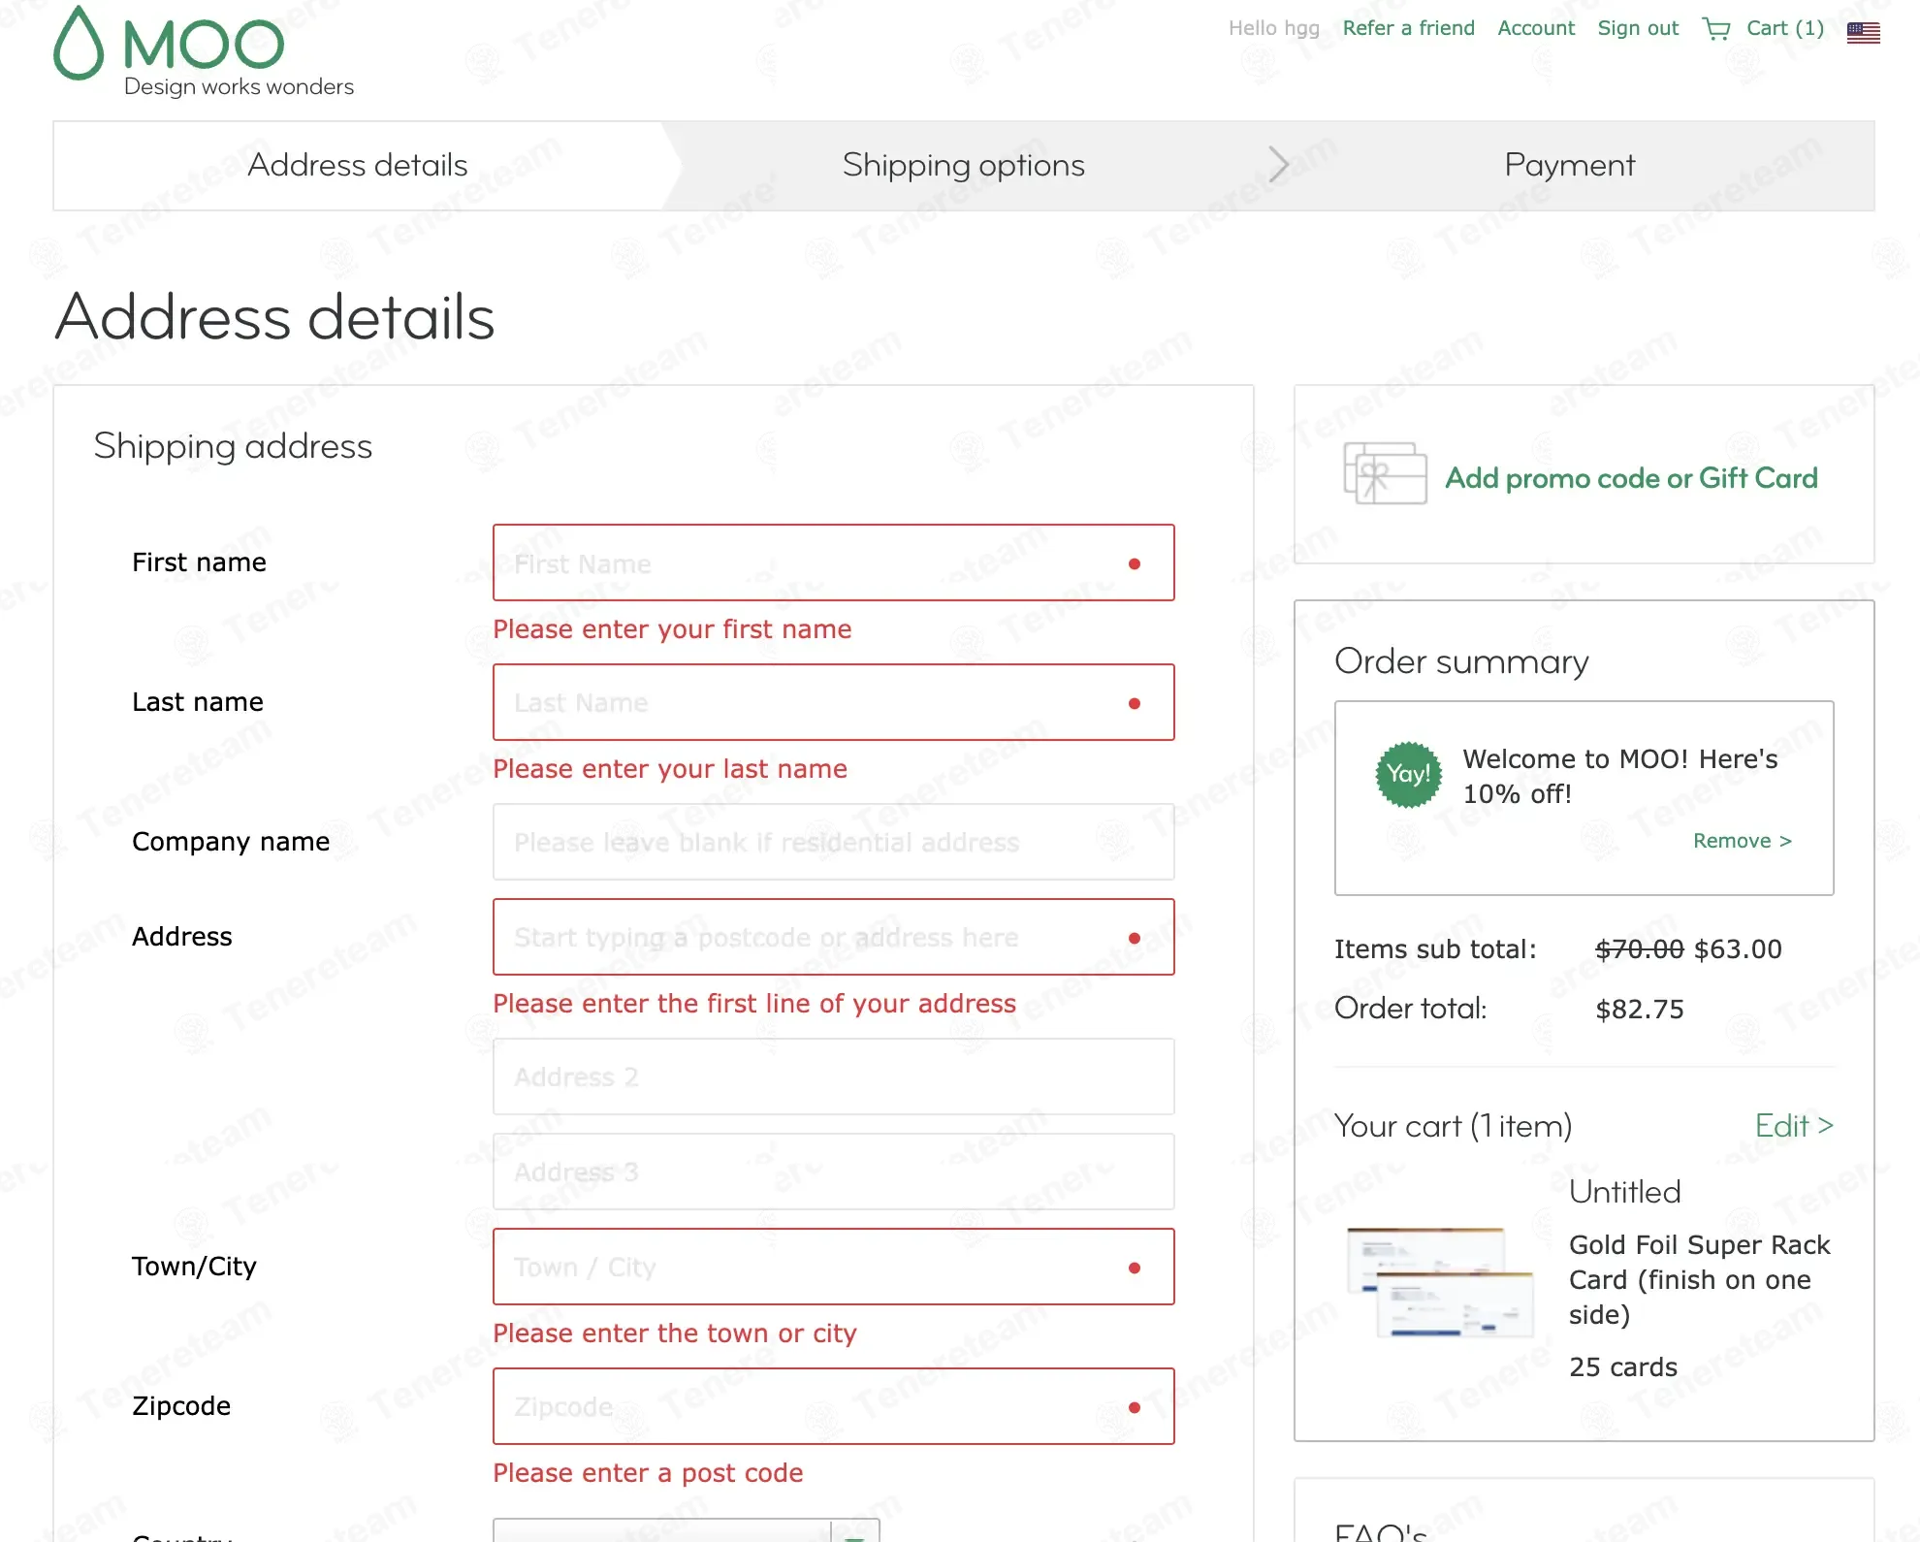Click the '$63.00' discounted subtotal

click(x=1737, y=949)
